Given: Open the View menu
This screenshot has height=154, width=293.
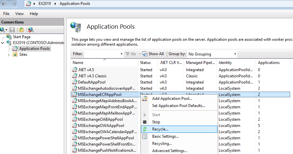Looking at the screenshot, I should click(19, 14).
